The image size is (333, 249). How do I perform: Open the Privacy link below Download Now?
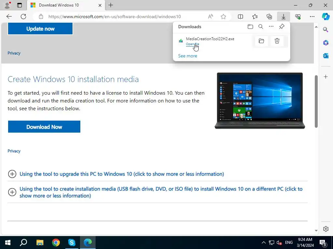[14, 151]
